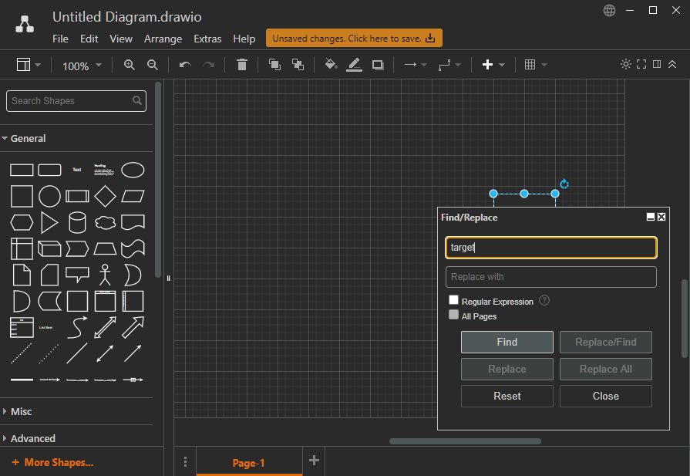Open the pages list dots menu
This screenshot has width=690, height=476.
[185, 461]
